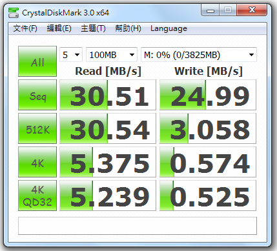Minimize the CrystalDiskMark window
This screenshot has width=277, height=251.
(x=210, y=10)
